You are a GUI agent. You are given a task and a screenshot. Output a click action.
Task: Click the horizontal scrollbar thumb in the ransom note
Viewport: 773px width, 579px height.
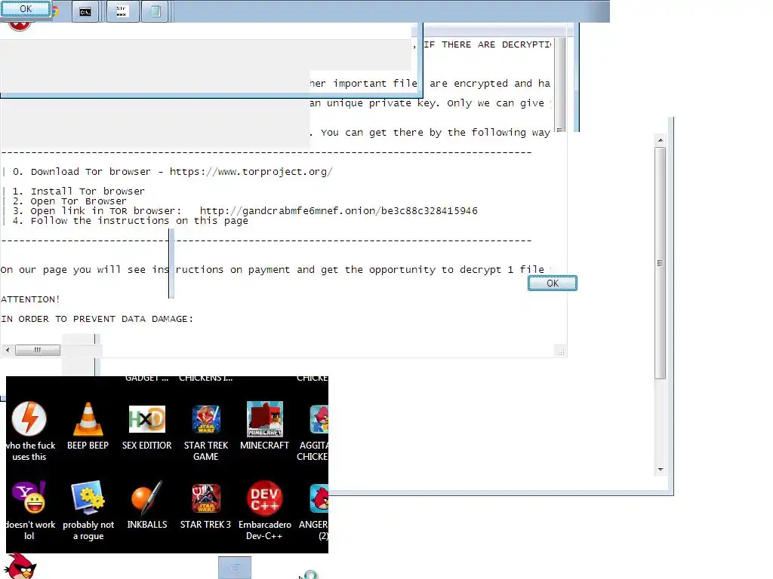[38, 350]
